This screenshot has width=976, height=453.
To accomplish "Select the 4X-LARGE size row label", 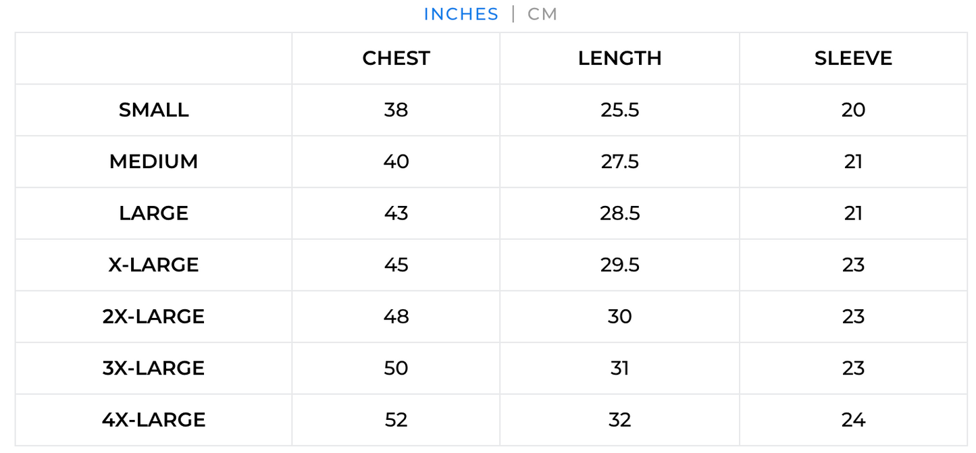I will [x=154, y=420].
